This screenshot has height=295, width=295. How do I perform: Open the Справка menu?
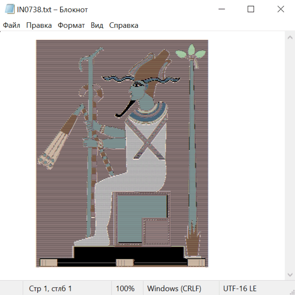click(124, 26)
